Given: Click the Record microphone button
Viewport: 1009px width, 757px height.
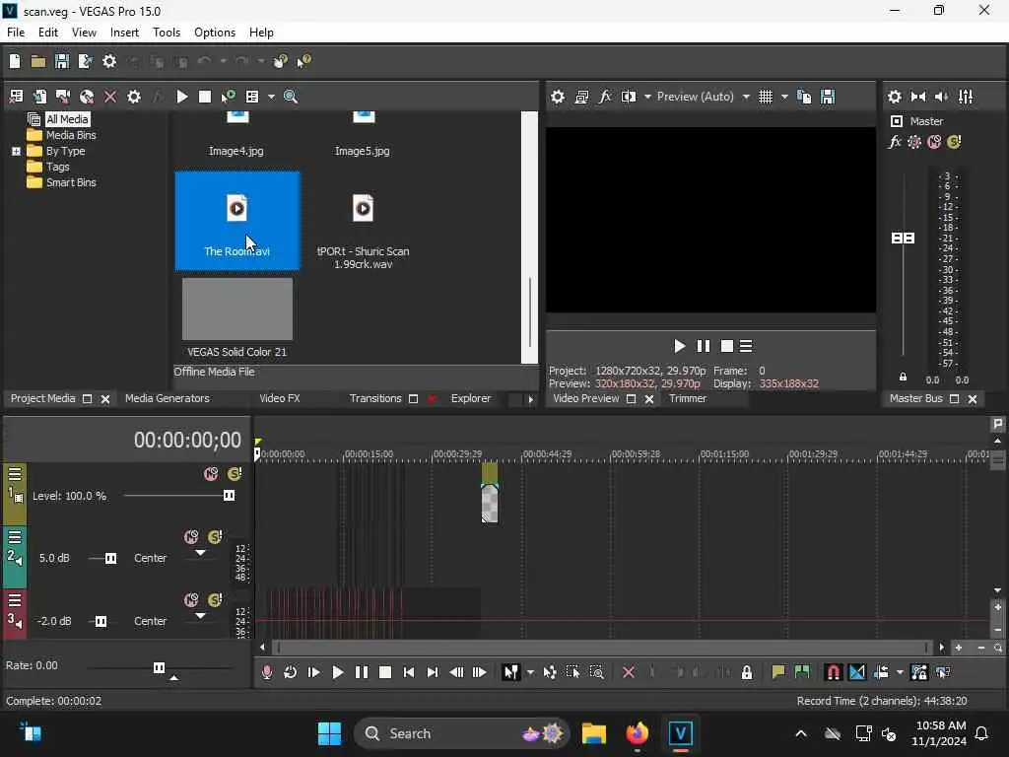Looking at the screenshot, I should pos(266,672).
